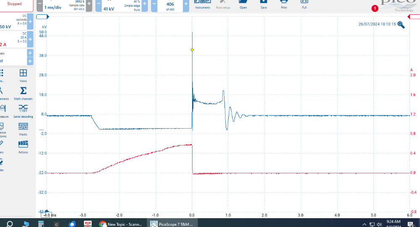Viewport: 420px width, 227px height.
Task: Switch to Full screen view
Action: click(x=304, y=4)
